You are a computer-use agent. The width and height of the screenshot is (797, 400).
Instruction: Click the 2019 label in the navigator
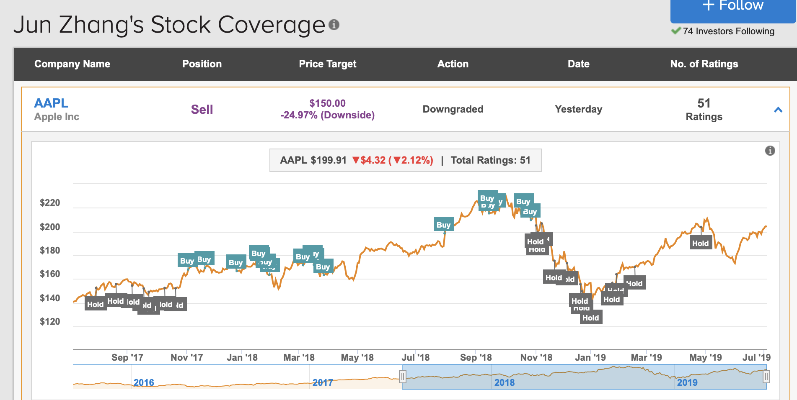tap(688, 382)
